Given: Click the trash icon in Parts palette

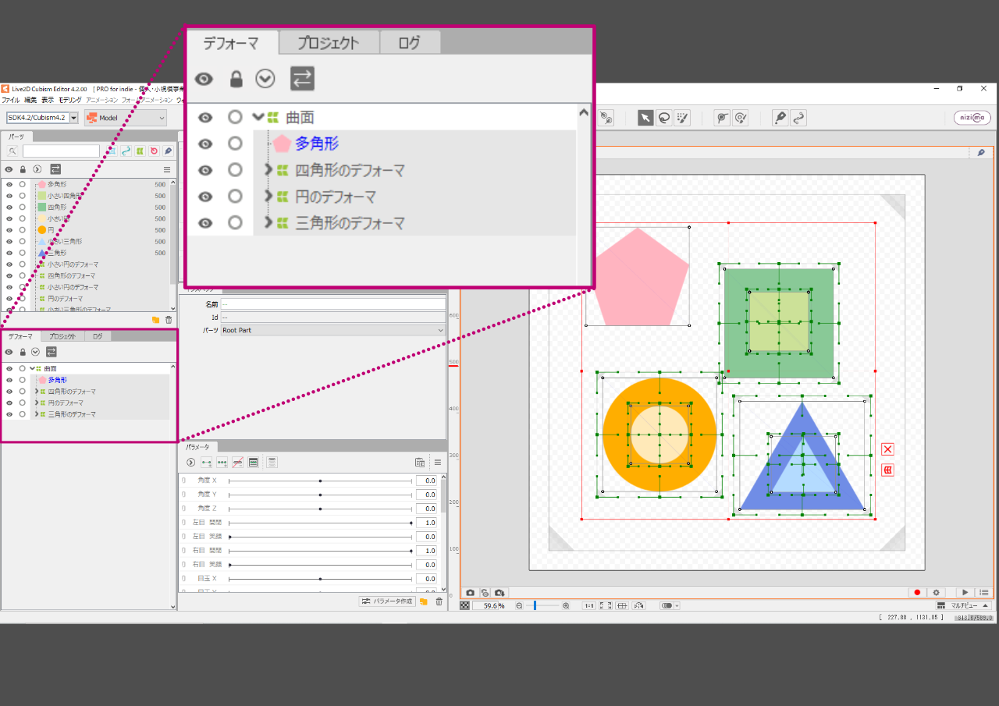Looking at the screenshot, I should point(169,319).
